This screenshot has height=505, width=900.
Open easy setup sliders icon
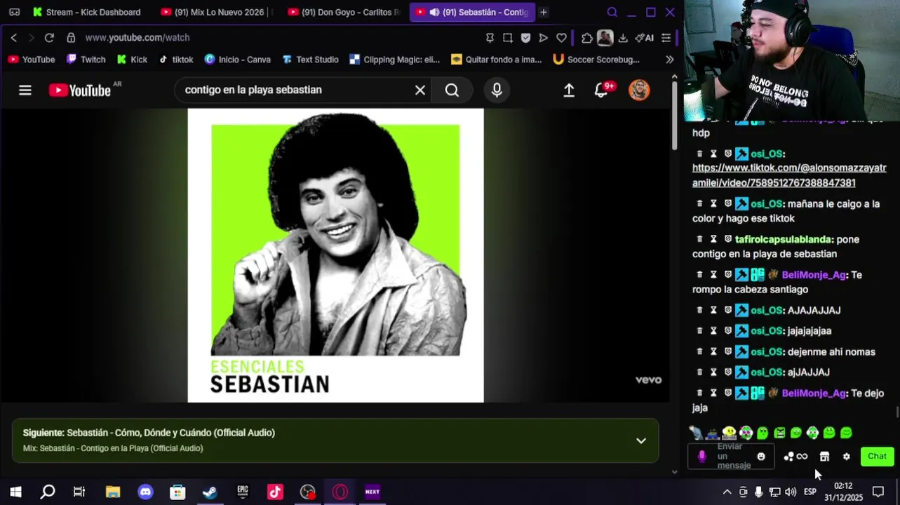666,38
